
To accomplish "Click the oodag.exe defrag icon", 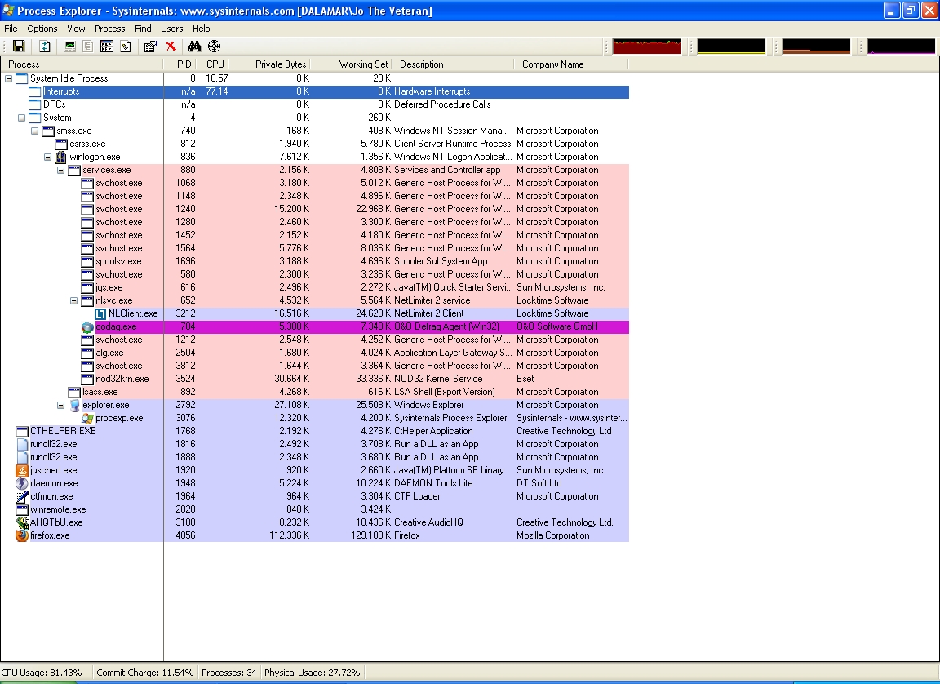I will point(87,327).
